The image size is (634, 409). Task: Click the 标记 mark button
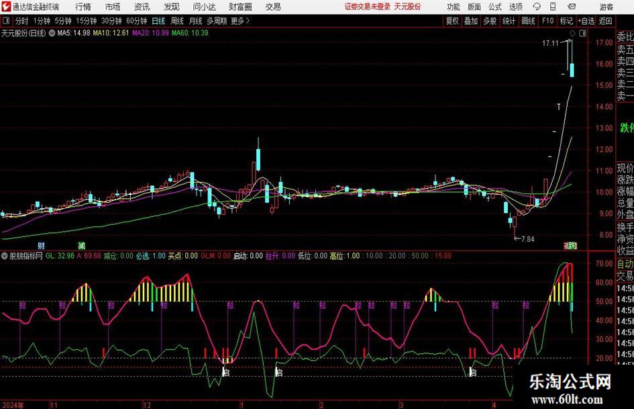click(566, 21)
